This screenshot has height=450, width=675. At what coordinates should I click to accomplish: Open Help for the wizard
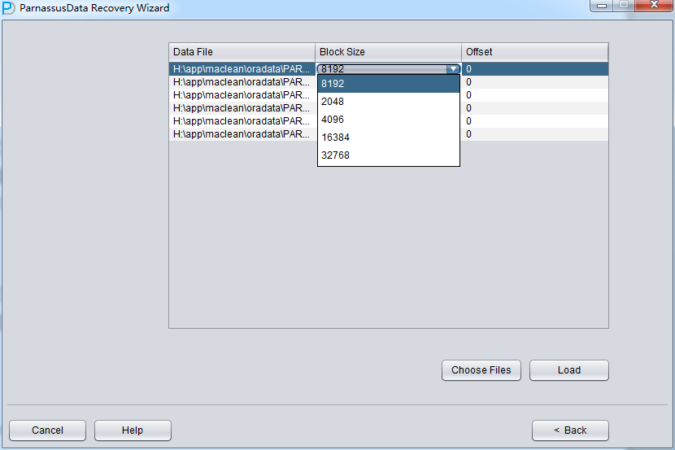(133, 430)
